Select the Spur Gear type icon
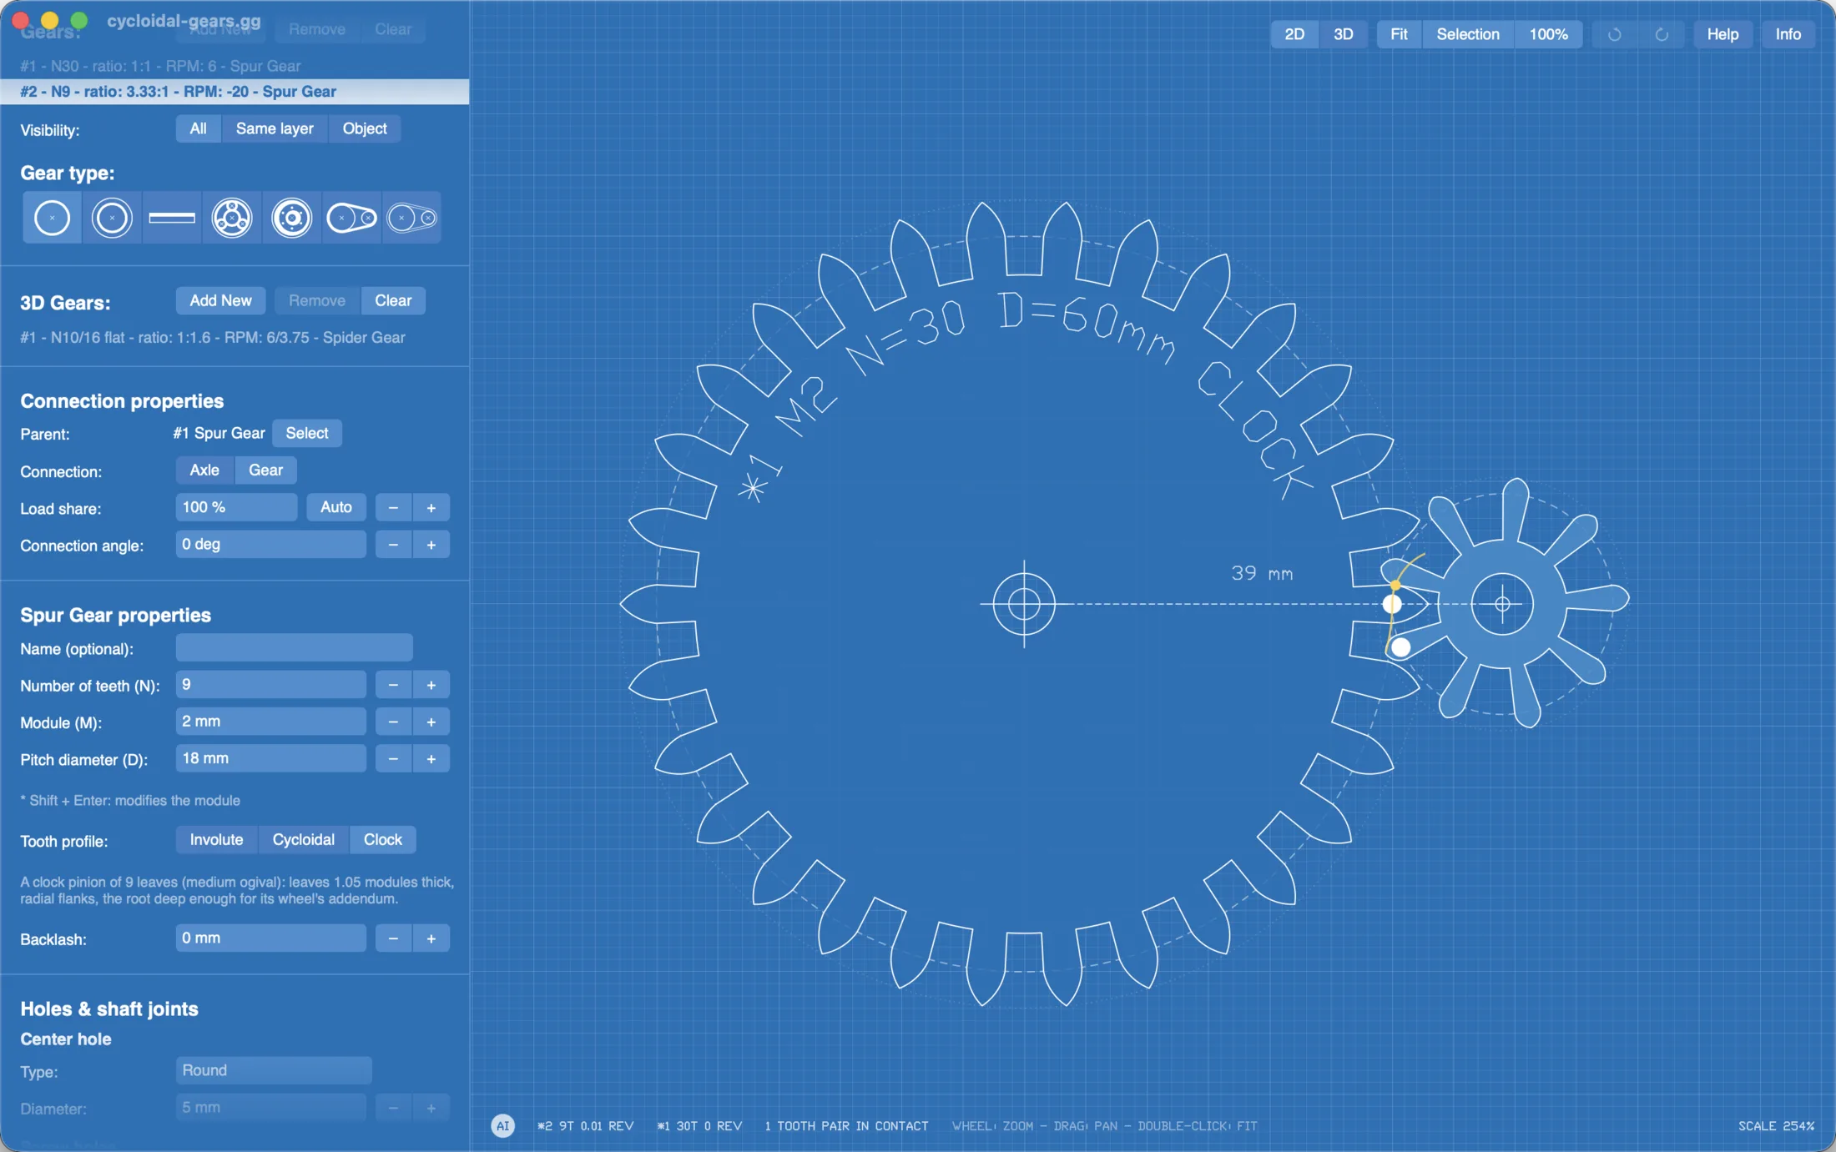1836x1152 pixels. pyautogui.click(x=52, y=218)
